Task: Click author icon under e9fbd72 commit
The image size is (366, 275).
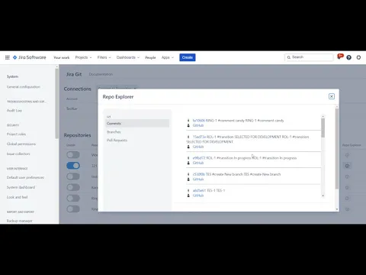Action: (x=188, y=163)
